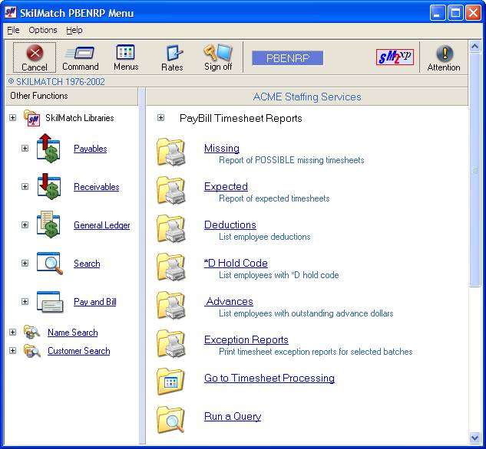The height and width of the screenshot is (449, 486).
Task: Click the Exception Reports printer folder icon
Action: click(x=171, y=344)
